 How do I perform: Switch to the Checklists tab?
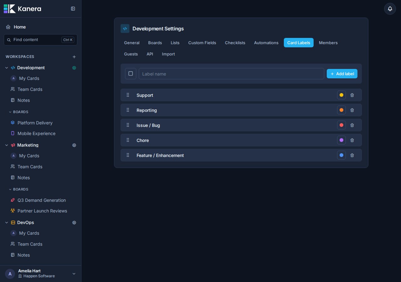[x=235, y=43]
